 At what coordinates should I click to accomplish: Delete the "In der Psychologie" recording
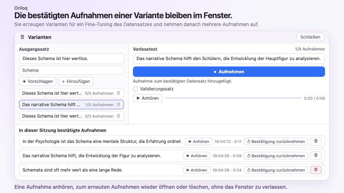316,141
